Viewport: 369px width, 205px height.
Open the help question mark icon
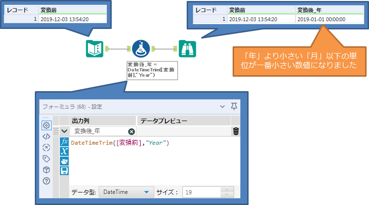pos(46,181)
